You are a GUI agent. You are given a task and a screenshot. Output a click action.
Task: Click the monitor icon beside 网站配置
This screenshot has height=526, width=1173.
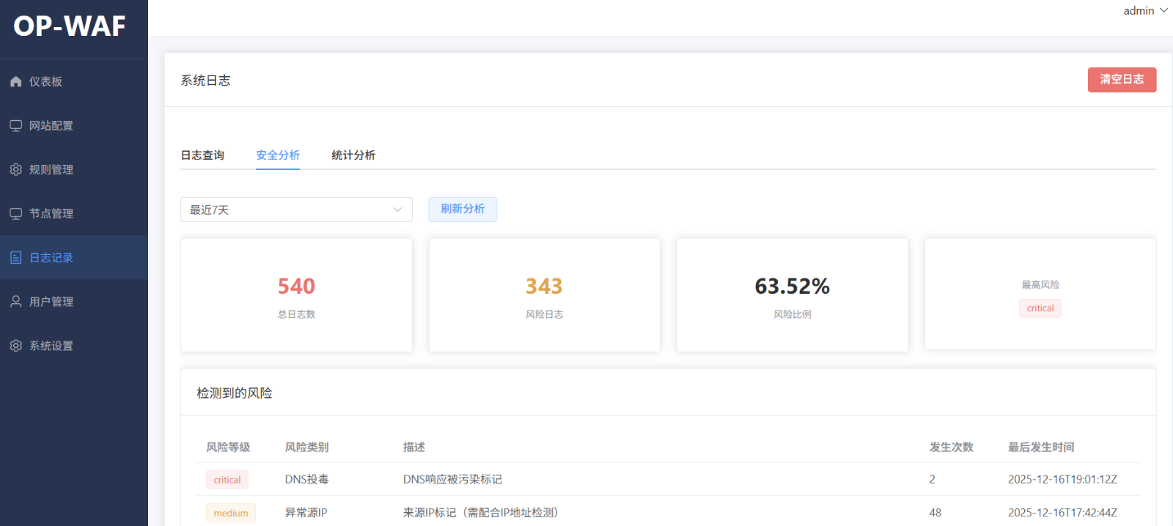pos(15,125)
